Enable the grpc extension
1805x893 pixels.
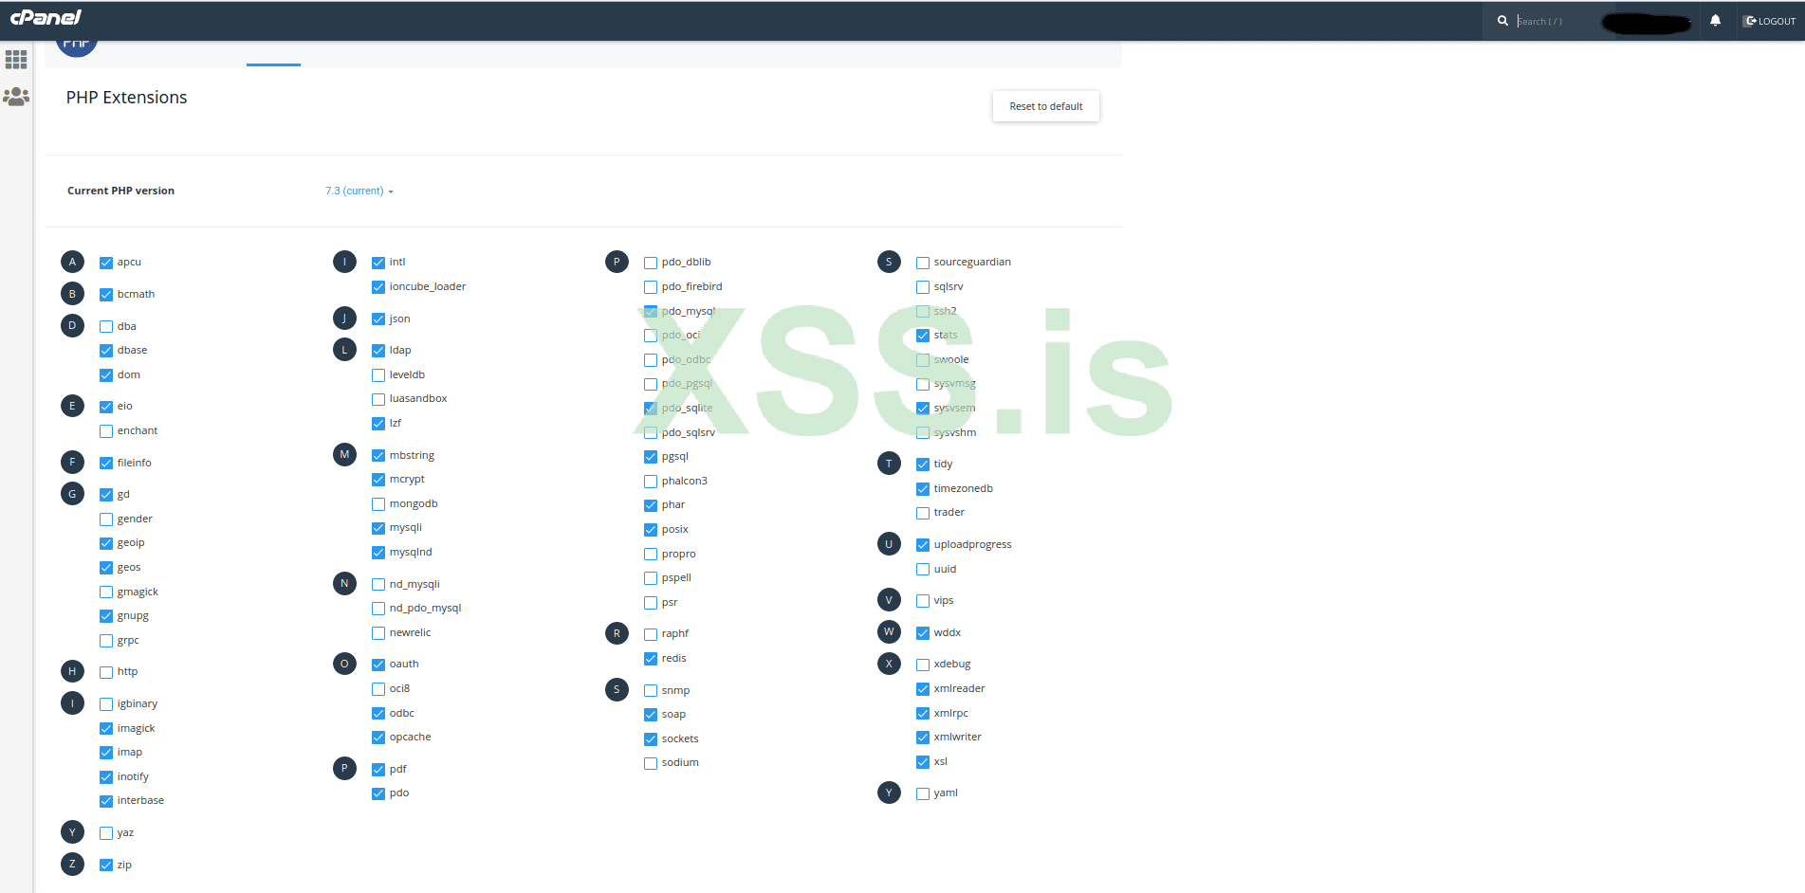106,641
